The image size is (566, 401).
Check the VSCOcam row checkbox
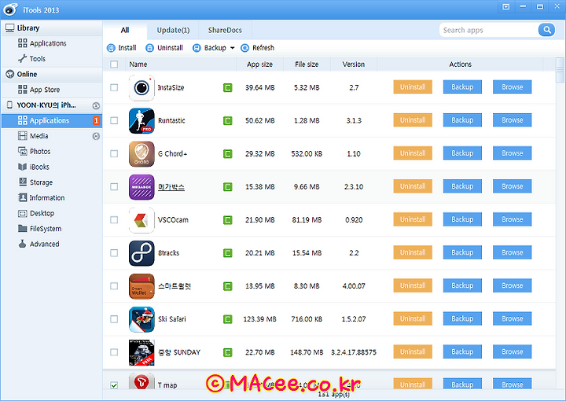pyautogui.click(x=114, y=220)
